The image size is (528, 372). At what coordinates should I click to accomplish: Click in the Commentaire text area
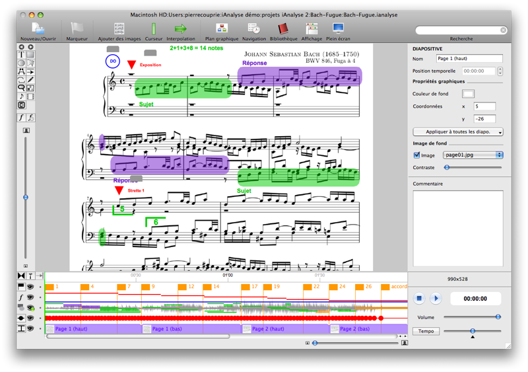458,229
